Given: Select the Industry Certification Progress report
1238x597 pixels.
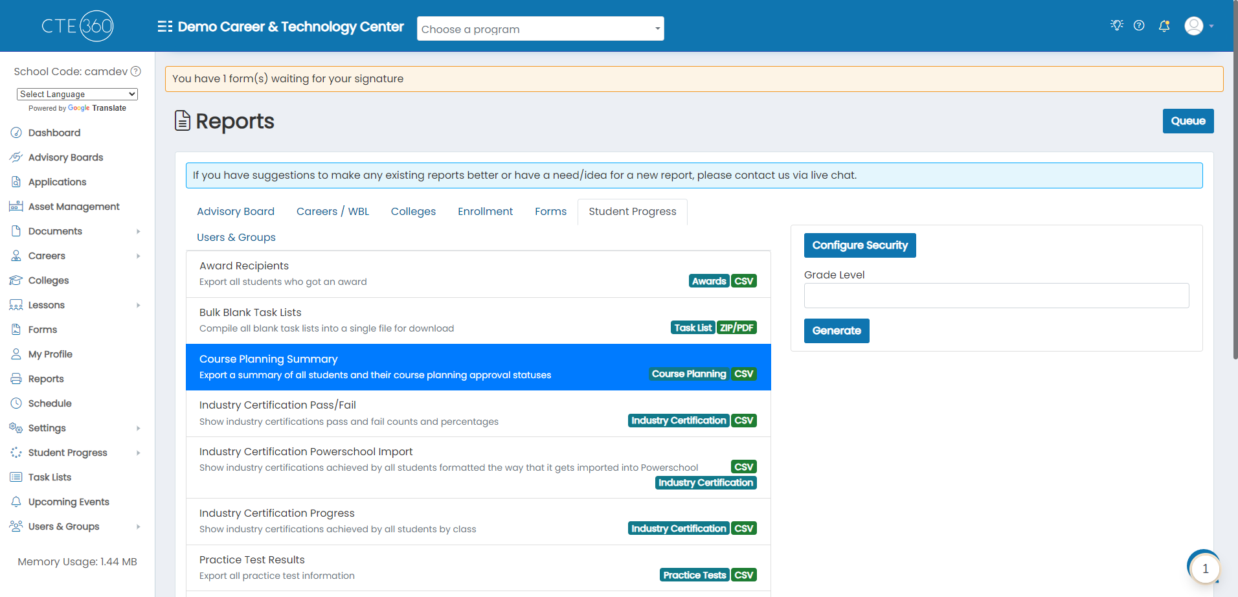Looking at the screenshot, I should tap(478, 521).
